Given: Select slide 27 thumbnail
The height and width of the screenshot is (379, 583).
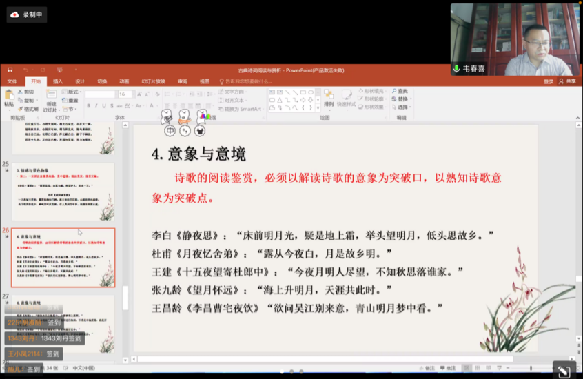Looking at the screenshot, I should [x=63, y=324].
